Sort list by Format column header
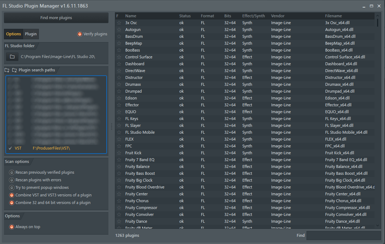Viewport: 385px width, 244px height. coord(207,16)
